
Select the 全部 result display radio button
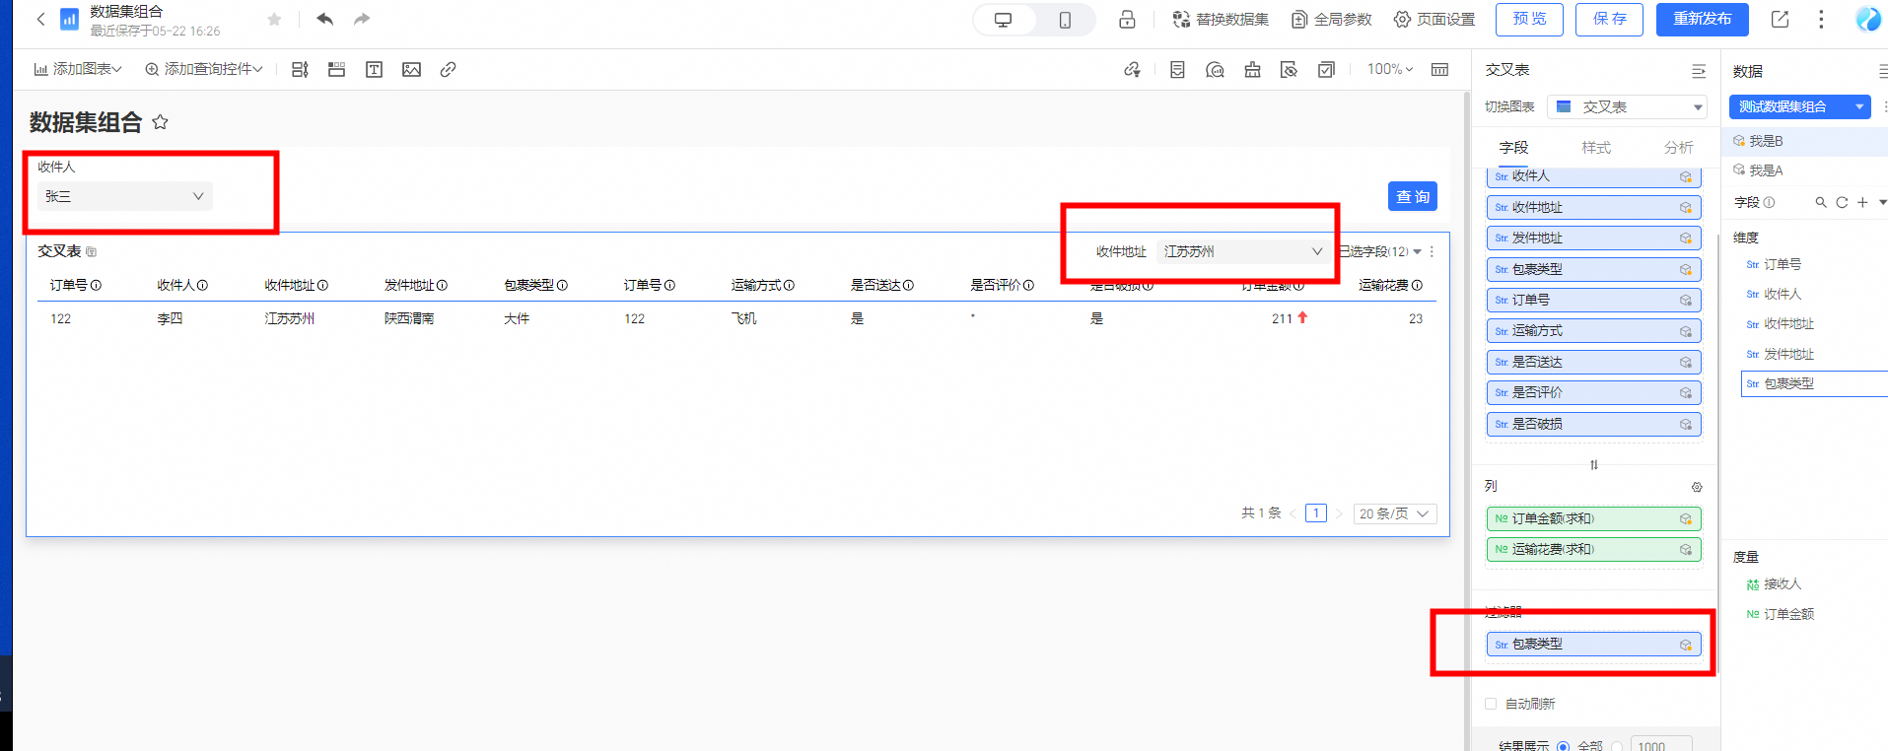tap(1563, 746)
